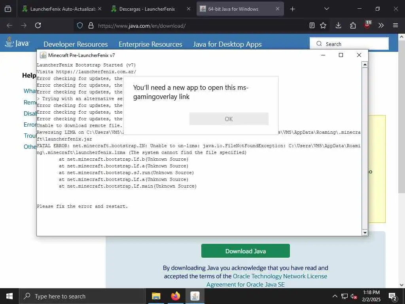Toggle reader view icon
Image resolution: width=405 pixels, height=304 pixels.
(x=312, y=25)
